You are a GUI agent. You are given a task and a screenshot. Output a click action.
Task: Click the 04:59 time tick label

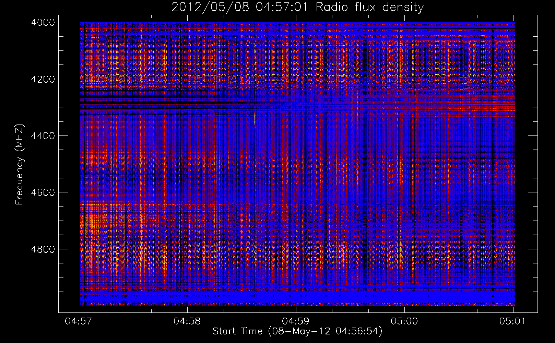[296, 321]
